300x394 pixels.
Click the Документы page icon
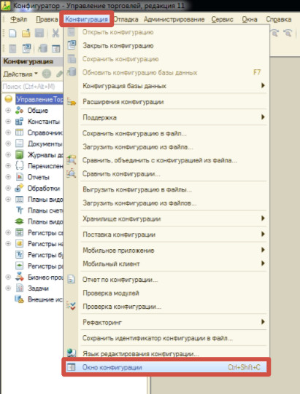coord(20,143)
